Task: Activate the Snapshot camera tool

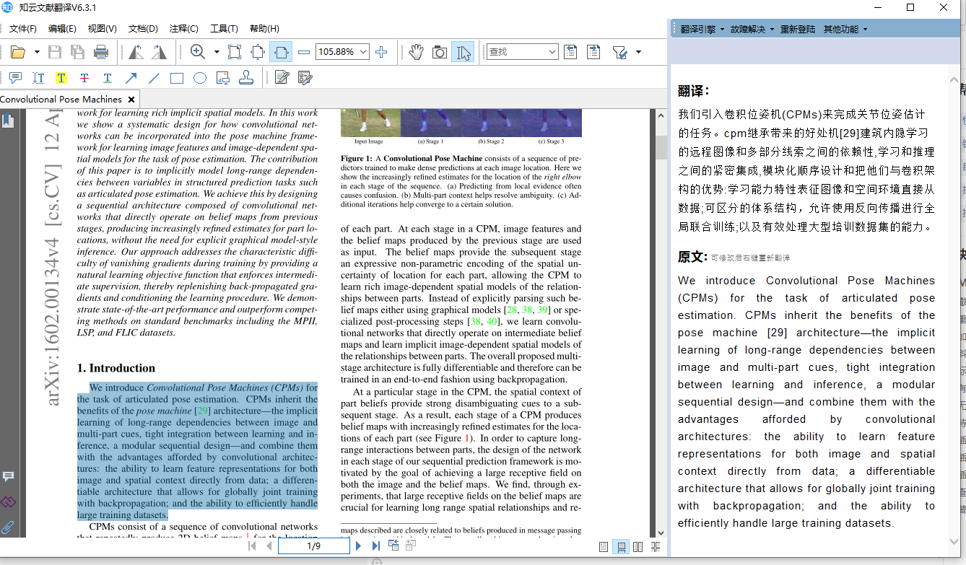Action: pyautogui.click(x=439, y=52)
